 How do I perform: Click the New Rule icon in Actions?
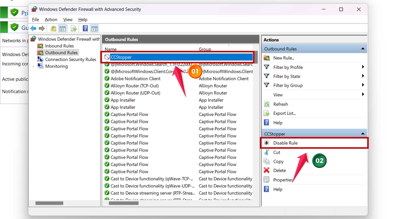click(x=266, y=58)
